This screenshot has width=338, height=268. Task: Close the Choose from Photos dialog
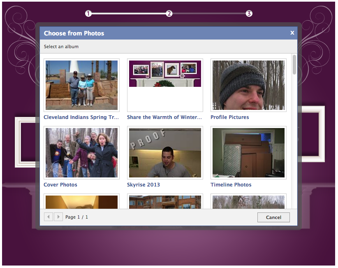[292, 33]
